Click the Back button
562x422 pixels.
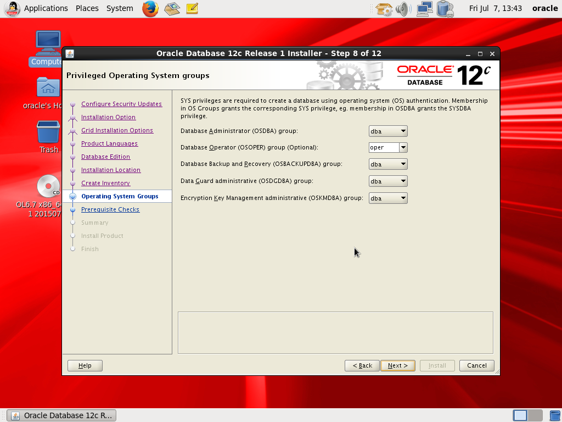tap(362, 365)
